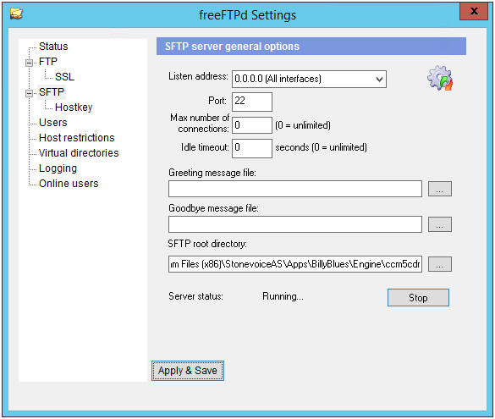Image resolution: width=495 pixels, height=419 pixels.
Task: Open Virtual directories settings
Action: tap(79, 153)
